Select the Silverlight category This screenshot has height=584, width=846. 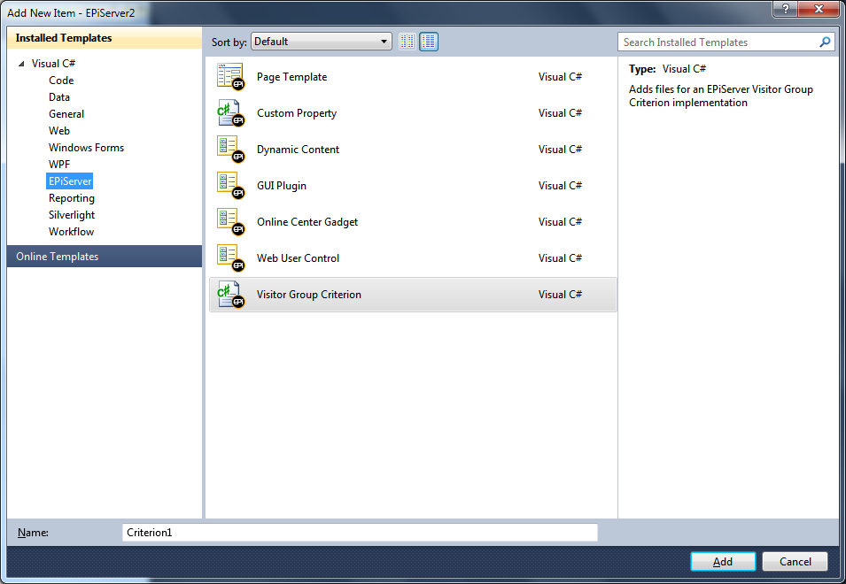pos(72,215)
